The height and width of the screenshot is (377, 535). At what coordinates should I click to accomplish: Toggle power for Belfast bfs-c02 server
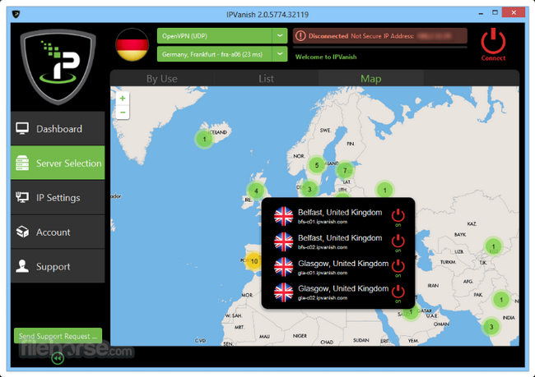click(x=398, y=241)
